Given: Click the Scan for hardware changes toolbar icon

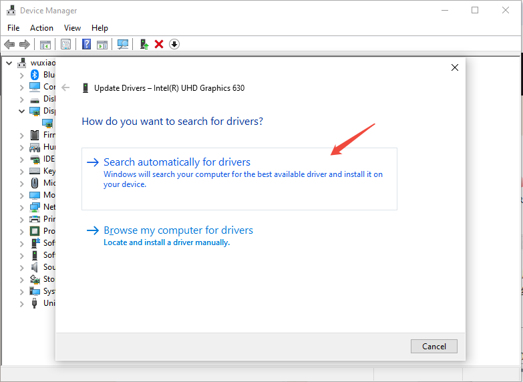Looking at the screenshot, I should click(123, 44).
